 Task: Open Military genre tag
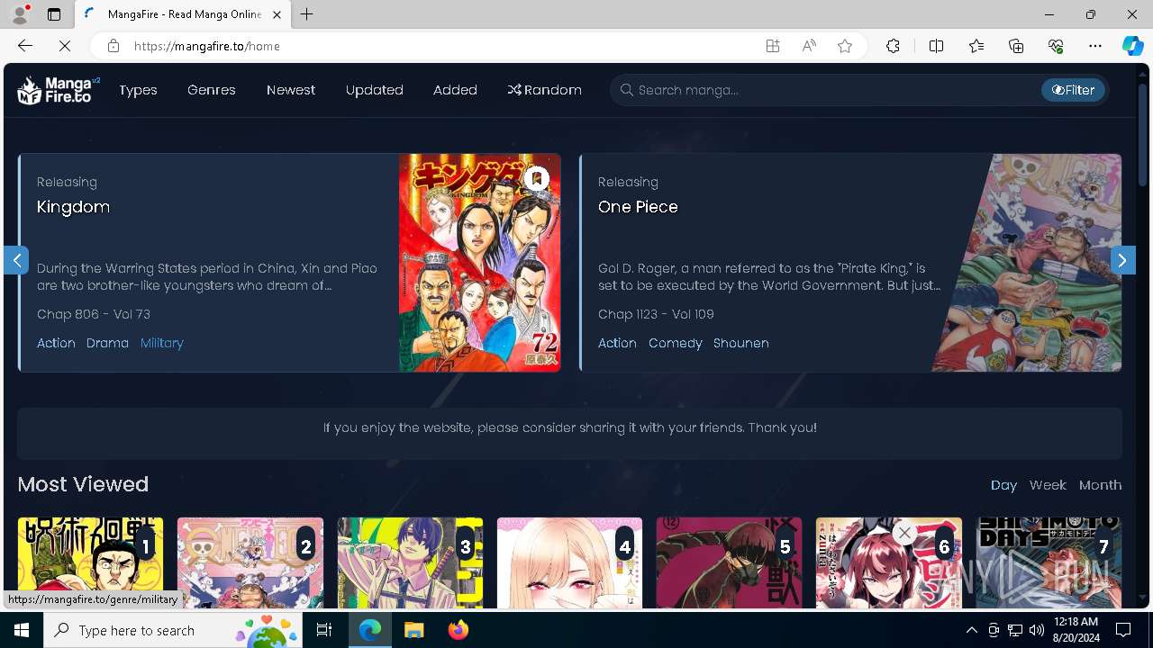tap(162, 343)
